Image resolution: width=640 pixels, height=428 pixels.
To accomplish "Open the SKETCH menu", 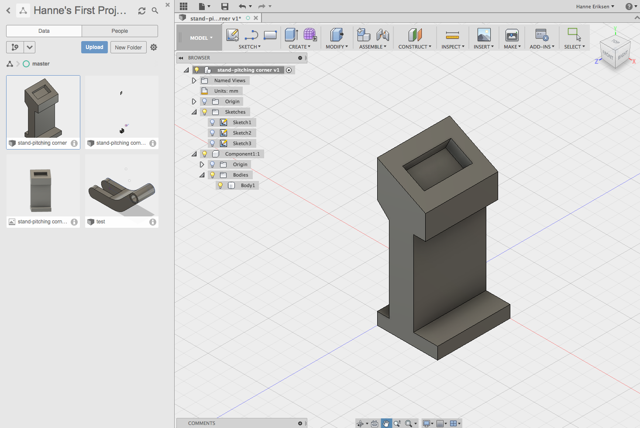I will tap(249, 47).
